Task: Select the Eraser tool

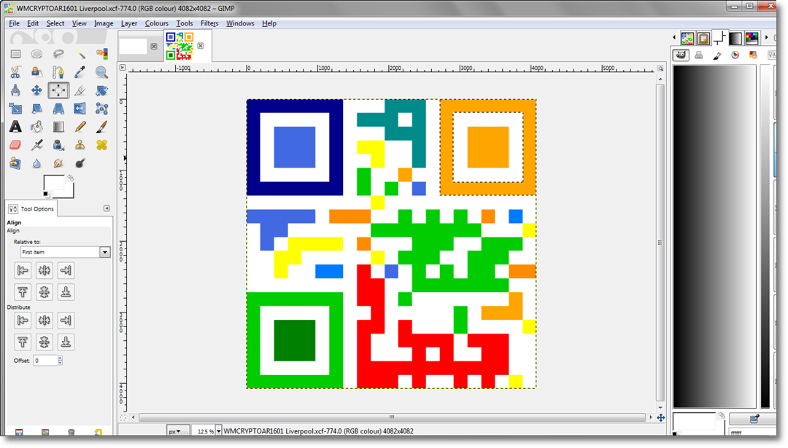Action: [15, 145]
